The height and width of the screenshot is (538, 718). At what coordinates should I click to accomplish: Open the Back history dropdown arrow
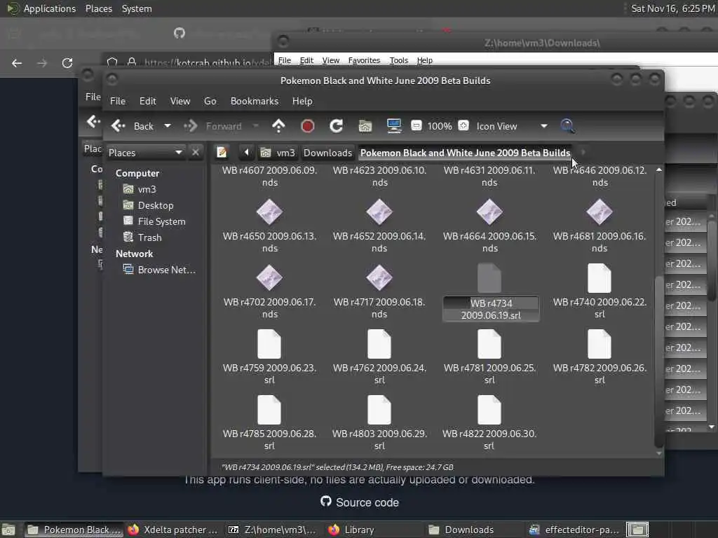(168, 126)
